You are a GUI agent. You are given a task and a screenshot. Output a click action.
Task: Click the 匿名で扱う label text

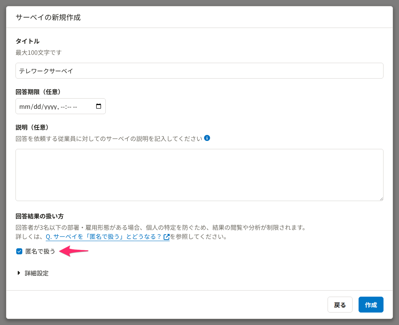click(40, 251)
